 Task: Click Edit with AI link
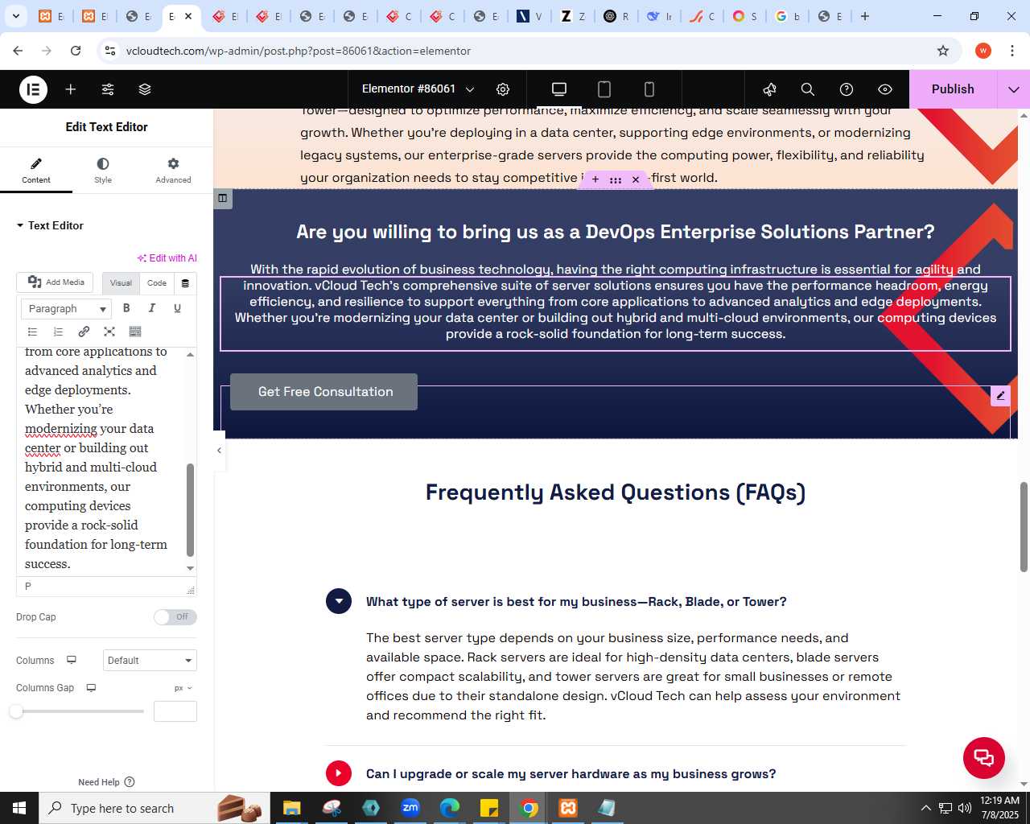pyautogui.click(x=167, y=258)
